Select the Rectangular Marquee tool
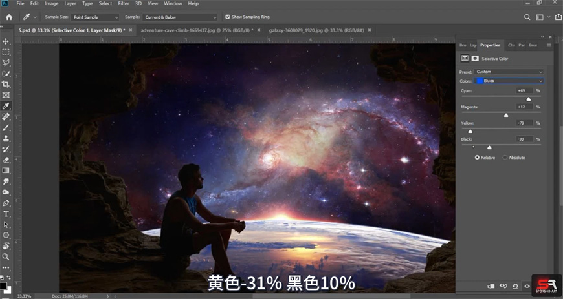 tap(6, 52)
